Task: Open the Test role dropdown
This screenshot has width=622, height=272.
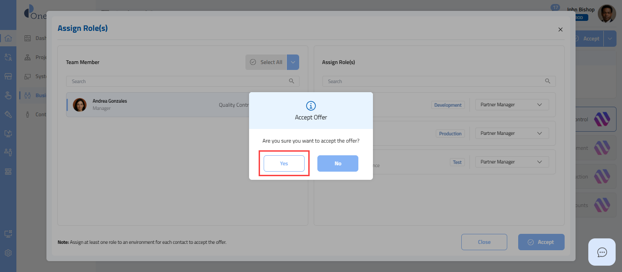Action: [x=512, y=162]
